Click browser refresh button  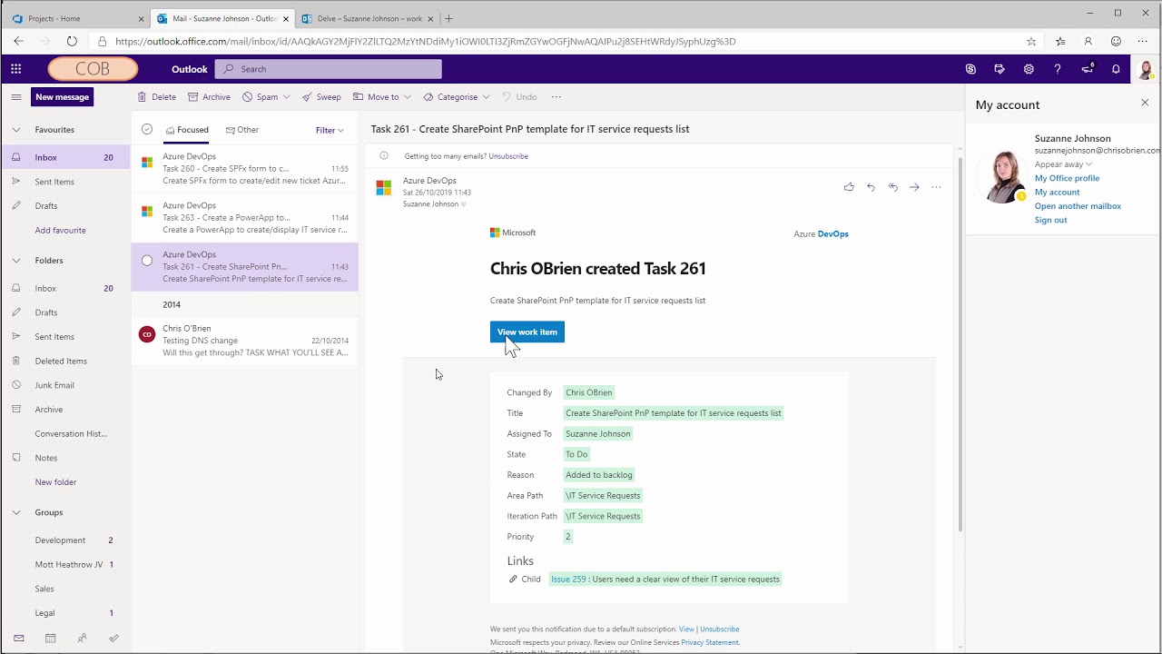(x=72, y=41)
